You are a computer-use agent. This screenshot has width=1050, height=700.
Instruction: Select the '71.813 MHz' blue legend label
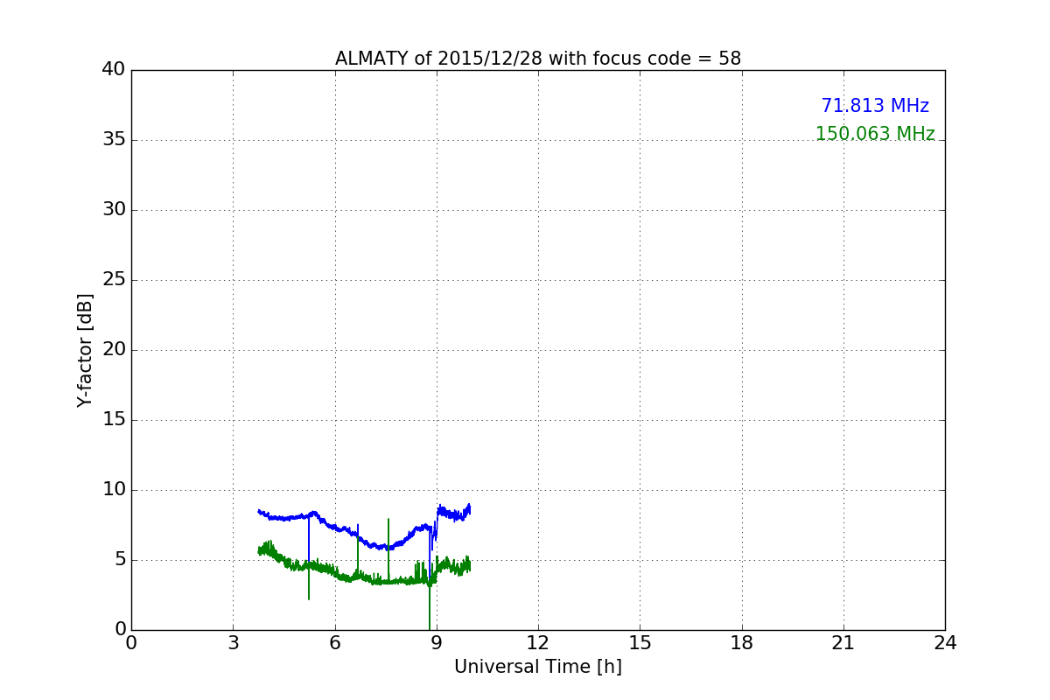[x=875, y=106]
